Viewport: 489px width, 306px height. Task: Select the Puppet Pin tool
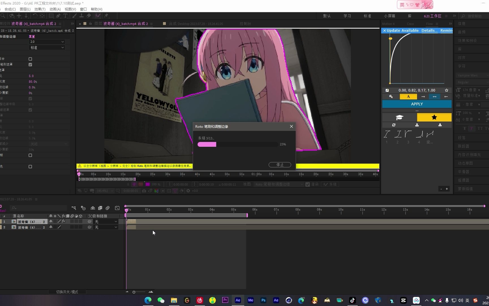(x=106, y=16)
